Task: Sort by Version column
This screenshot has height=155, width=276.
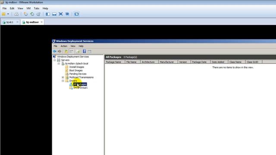Action: pos(184,62)
